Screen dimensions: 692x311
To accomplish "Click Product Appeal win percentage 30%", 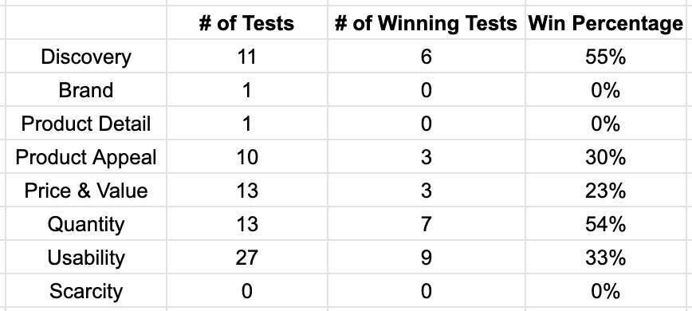I will point(605,157).
